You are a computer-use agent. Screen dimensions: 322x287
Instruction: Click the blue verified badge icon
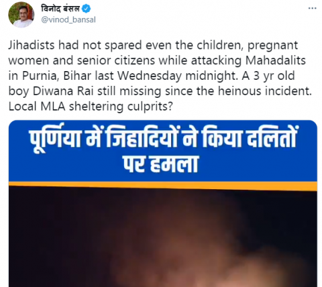pos(86,9)
